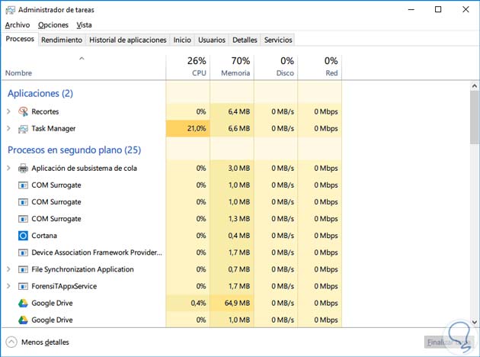
Task: Open the Opciones menu
Action: tap(53, 25)
